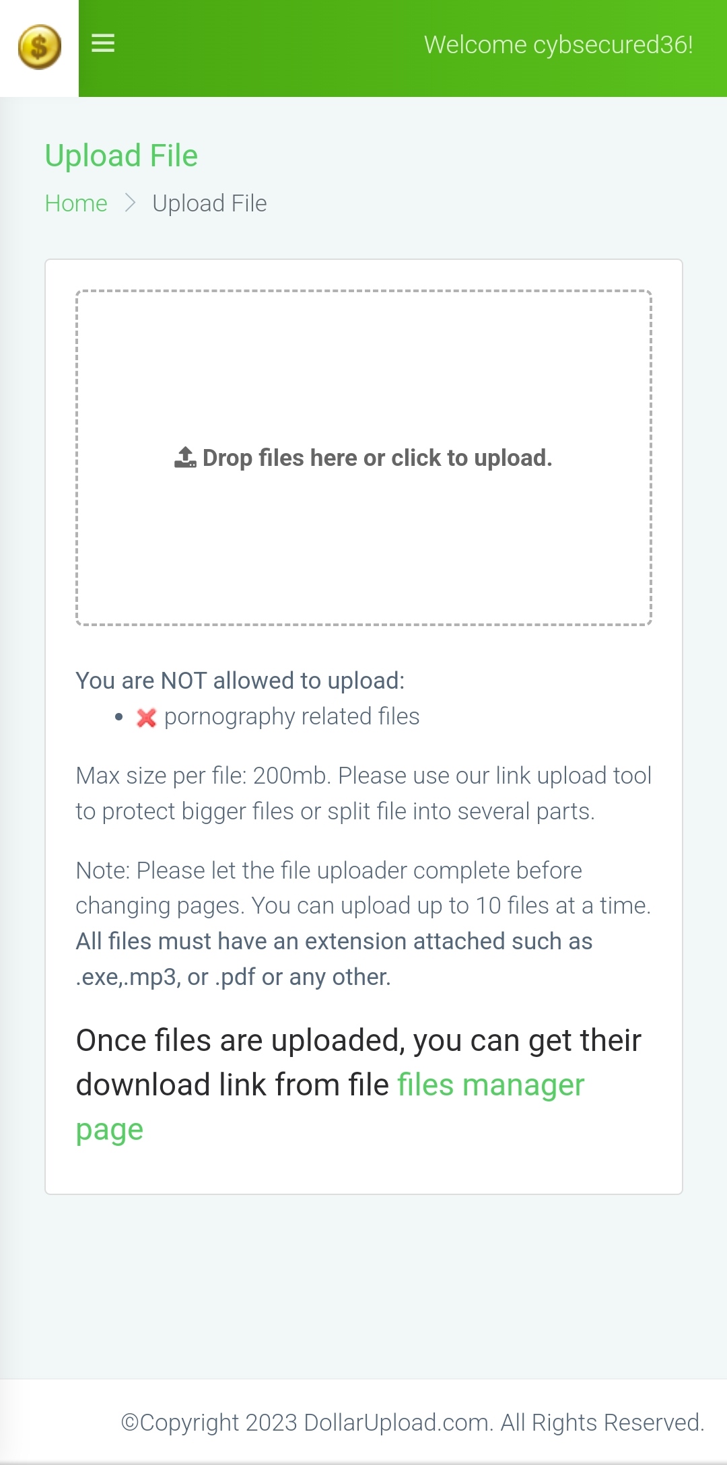Click the Max size per file notice

click(x=363, y=793)
